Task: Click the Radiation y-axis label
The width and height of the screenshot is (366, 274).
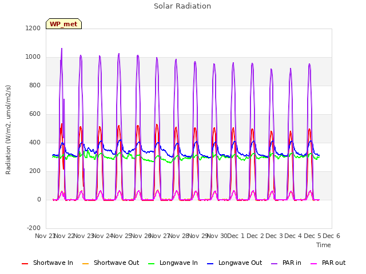Action: point(8,130)
